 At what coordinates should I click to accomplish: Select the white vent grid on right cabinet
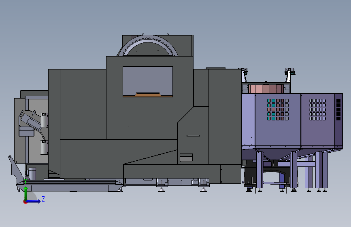click(318, 109)
